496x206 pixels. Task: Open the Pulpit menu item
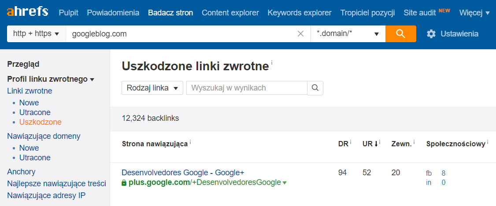68,13
